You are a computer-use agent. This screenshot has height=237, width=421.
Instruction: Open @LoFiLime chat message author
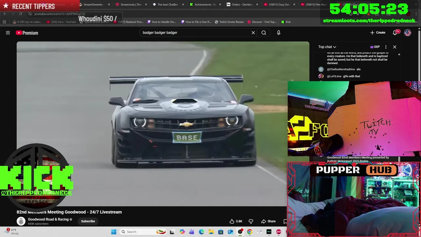[x=334, y=76]
